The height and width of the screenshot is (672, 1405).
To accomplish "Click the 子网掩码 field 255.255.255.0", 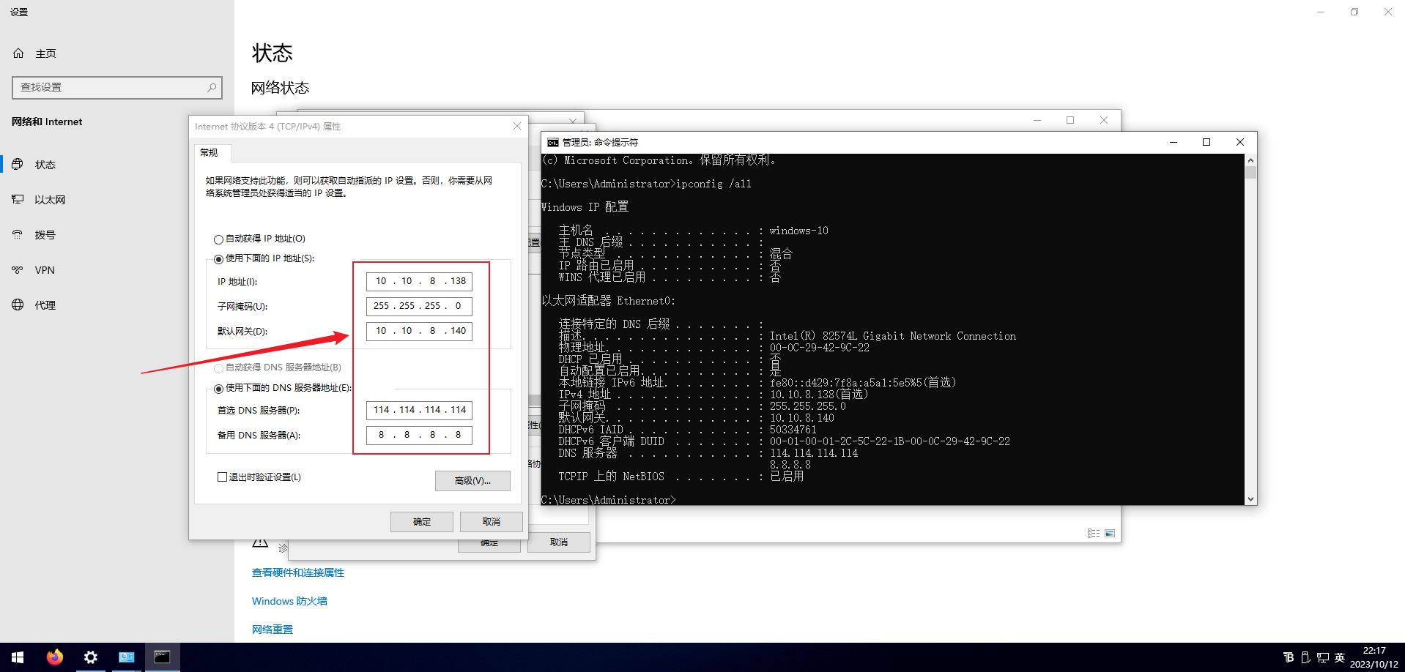I will click(419, 306).
